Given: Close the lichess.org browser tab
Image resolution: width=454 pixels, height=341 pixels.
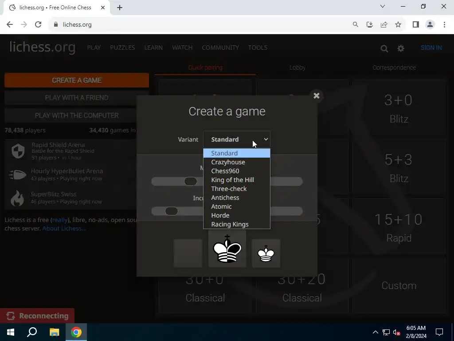Looking at the screenshot, I should coord(103,8).
